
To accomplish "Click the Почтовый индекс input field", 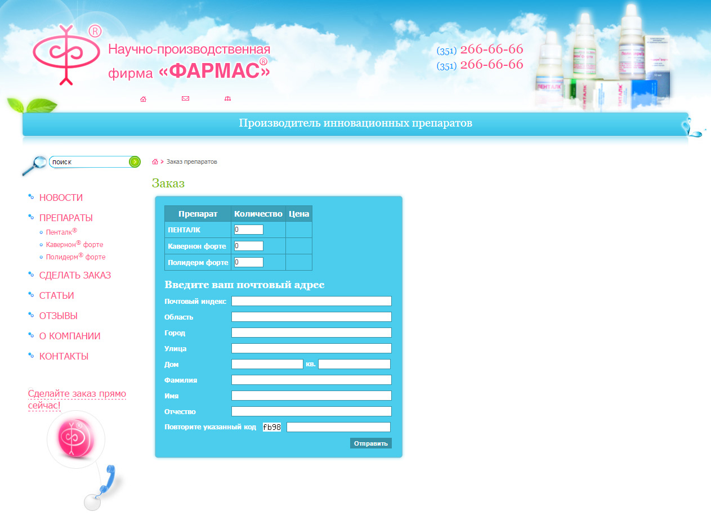I will [311, 301].
